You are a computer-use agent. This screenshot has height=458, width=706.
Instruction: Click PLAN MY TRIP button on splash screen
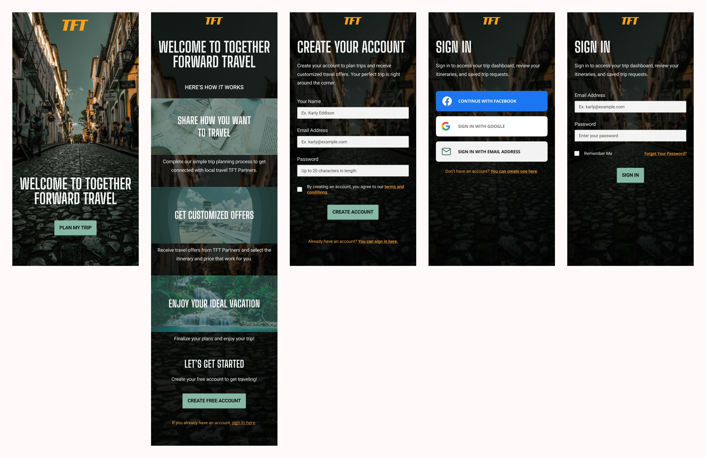click(x=76, y=226)
